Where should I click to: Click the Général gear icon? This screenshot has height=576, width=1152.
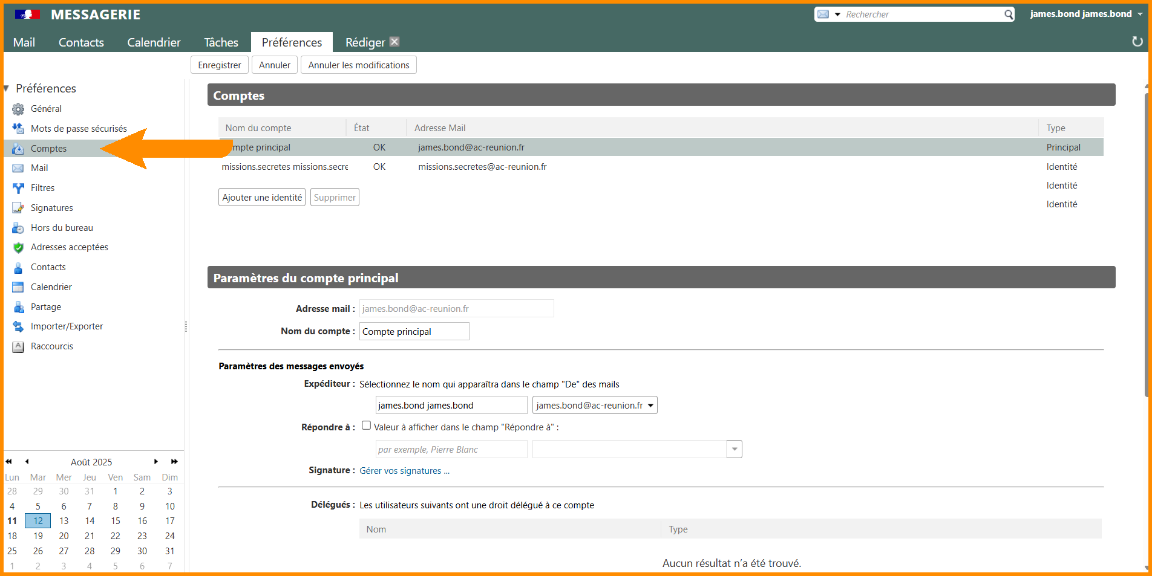[x=18, y=109]
